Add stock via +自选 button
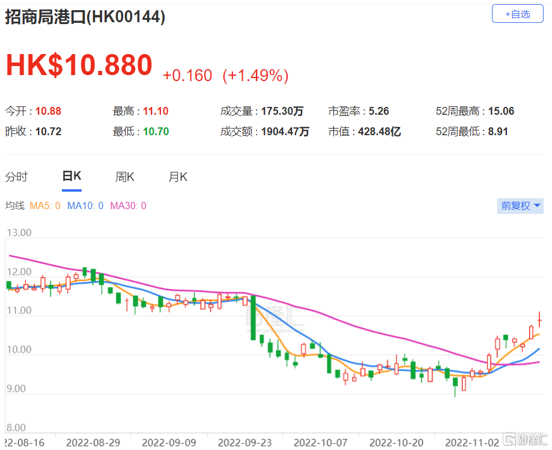Image resolution: width=552 pixels, height=450 pixels. [517, 14]
